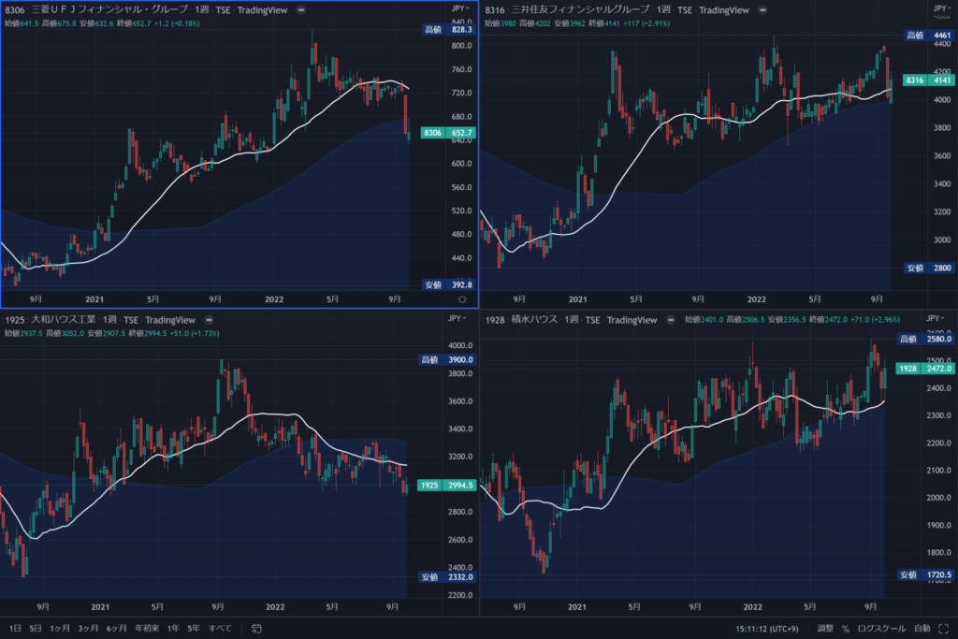Viewport: 958px width, 639px height.
Task: Select the 年初来 time range
Action: click(x=147, y=628)
